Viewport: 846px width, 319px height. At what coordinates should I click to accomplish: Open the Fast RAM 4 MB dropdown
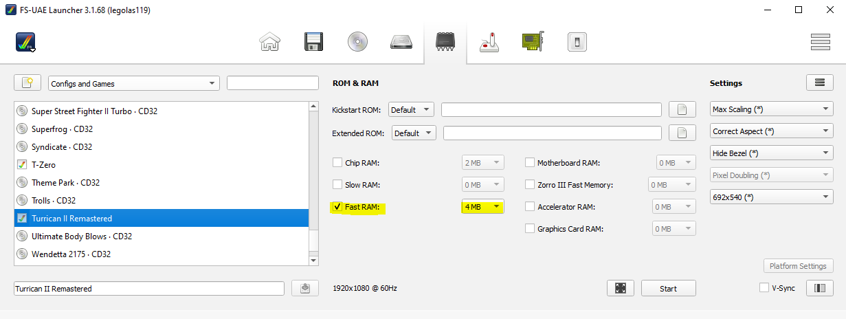click(x=483, y=206)
